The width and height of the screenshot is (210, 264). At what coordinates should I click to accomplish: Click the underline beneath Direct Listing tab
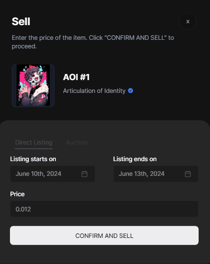34,149
